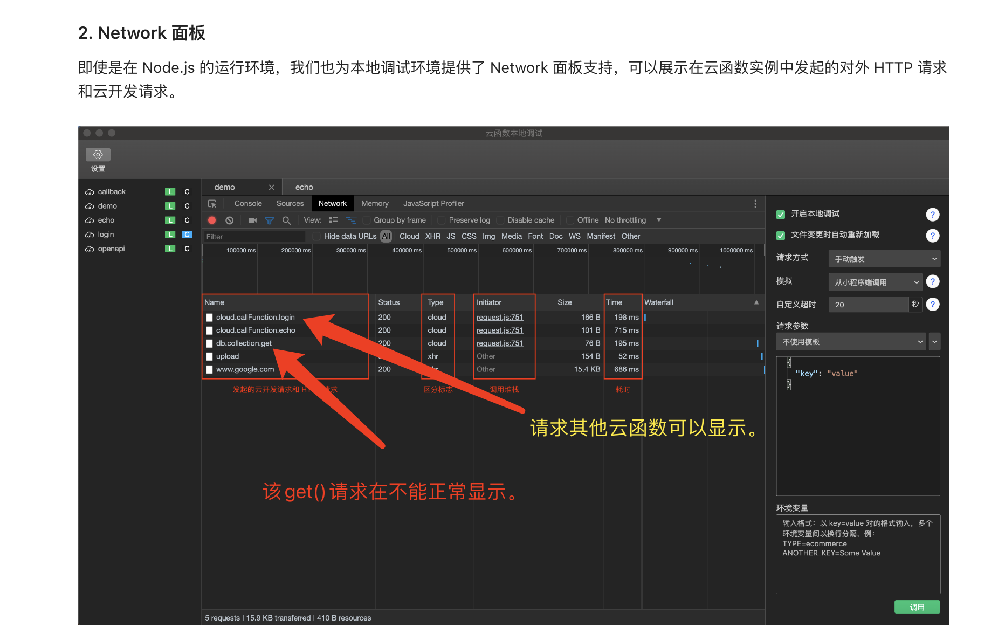Switch to the echo function tab
The height and width of the screenshot is (634, 1005).
[x=304, y=187]
